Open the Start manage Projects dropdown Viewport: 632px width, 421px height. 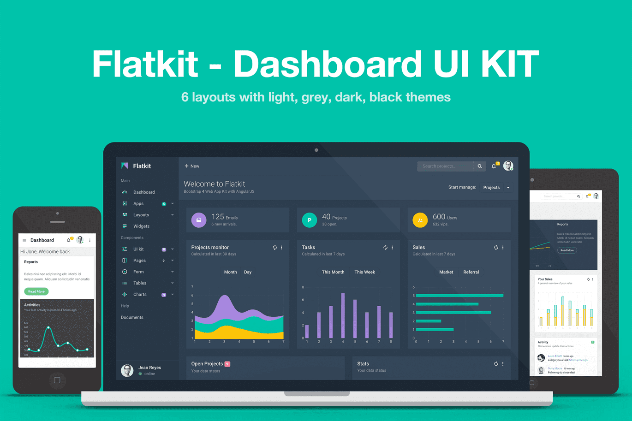pyautogui.click(x=496, y=188)
